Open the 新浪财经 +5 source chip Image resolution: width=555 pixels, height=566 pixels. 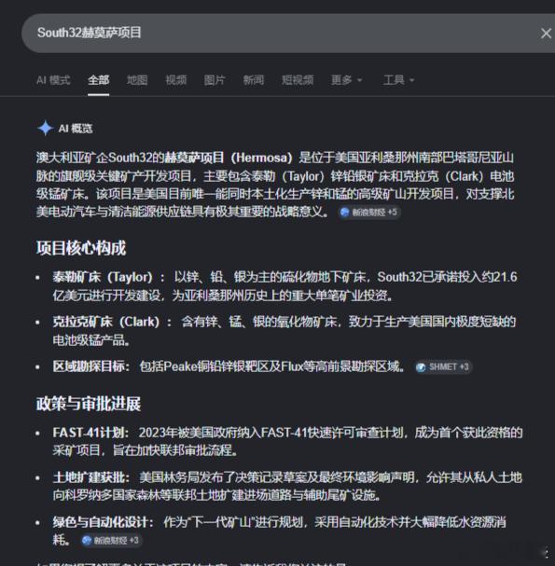coord(369,213)
